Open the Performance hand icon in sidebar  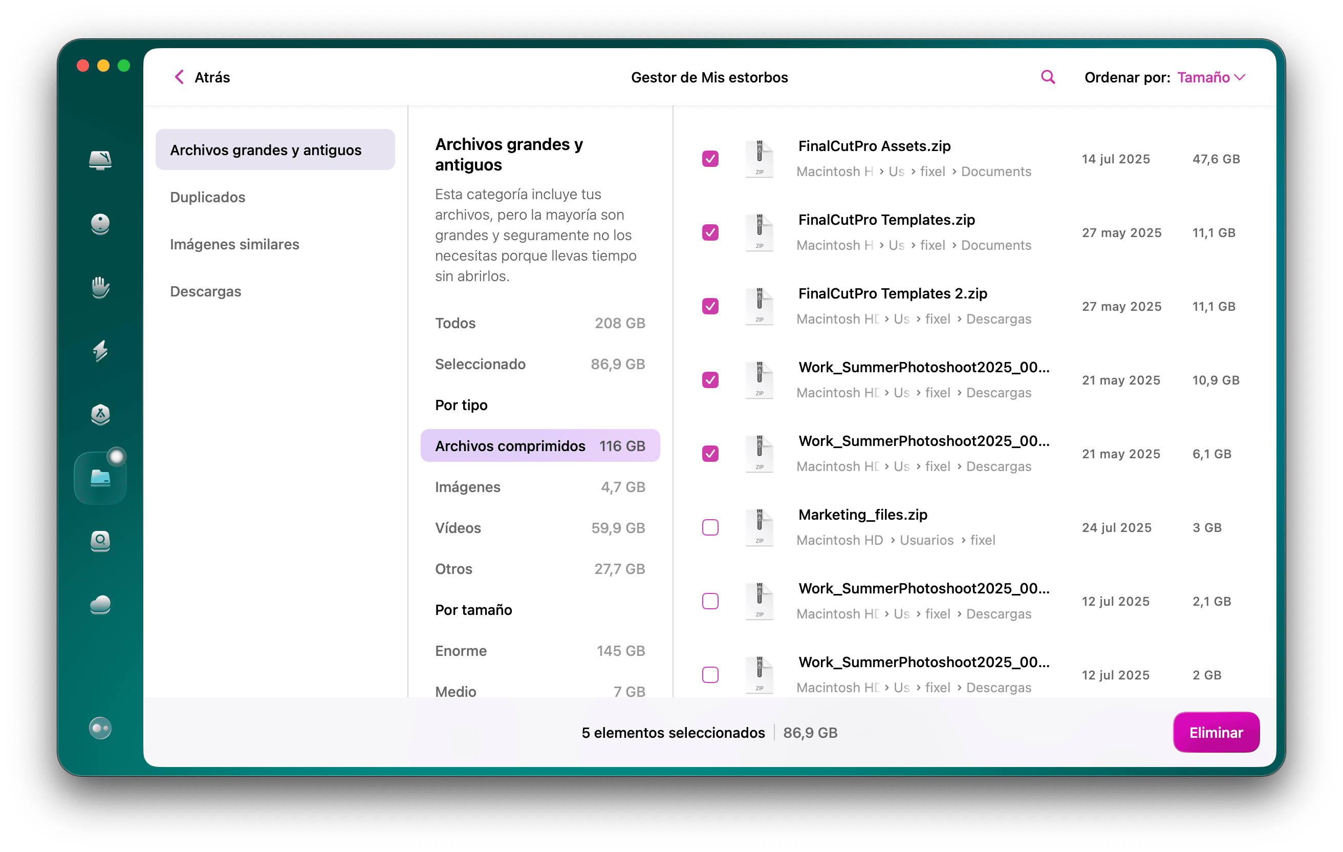[100, 288]
